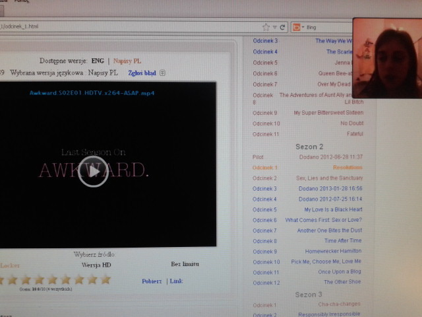This screenshot has width=422, height=317.
Task: Open Odcinek 11 Once Upon a Blog
Action: pyautogui.click(x=307, y=272)
